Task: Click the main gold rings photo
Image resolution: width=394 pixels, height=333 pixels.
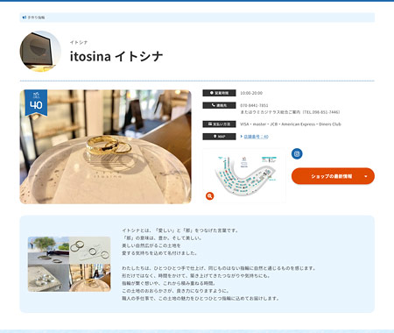Action: (105, 146)
